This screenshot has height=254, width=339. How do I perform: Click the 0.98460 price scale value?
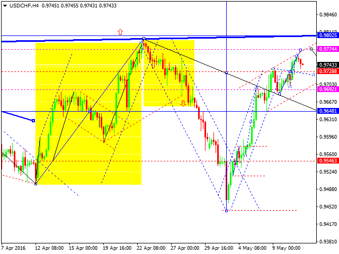pos(328,15)
